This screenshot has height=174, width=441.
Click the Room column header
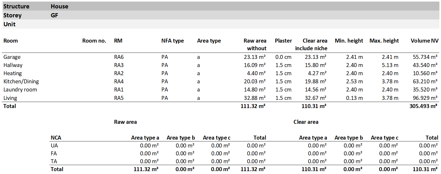11,41
